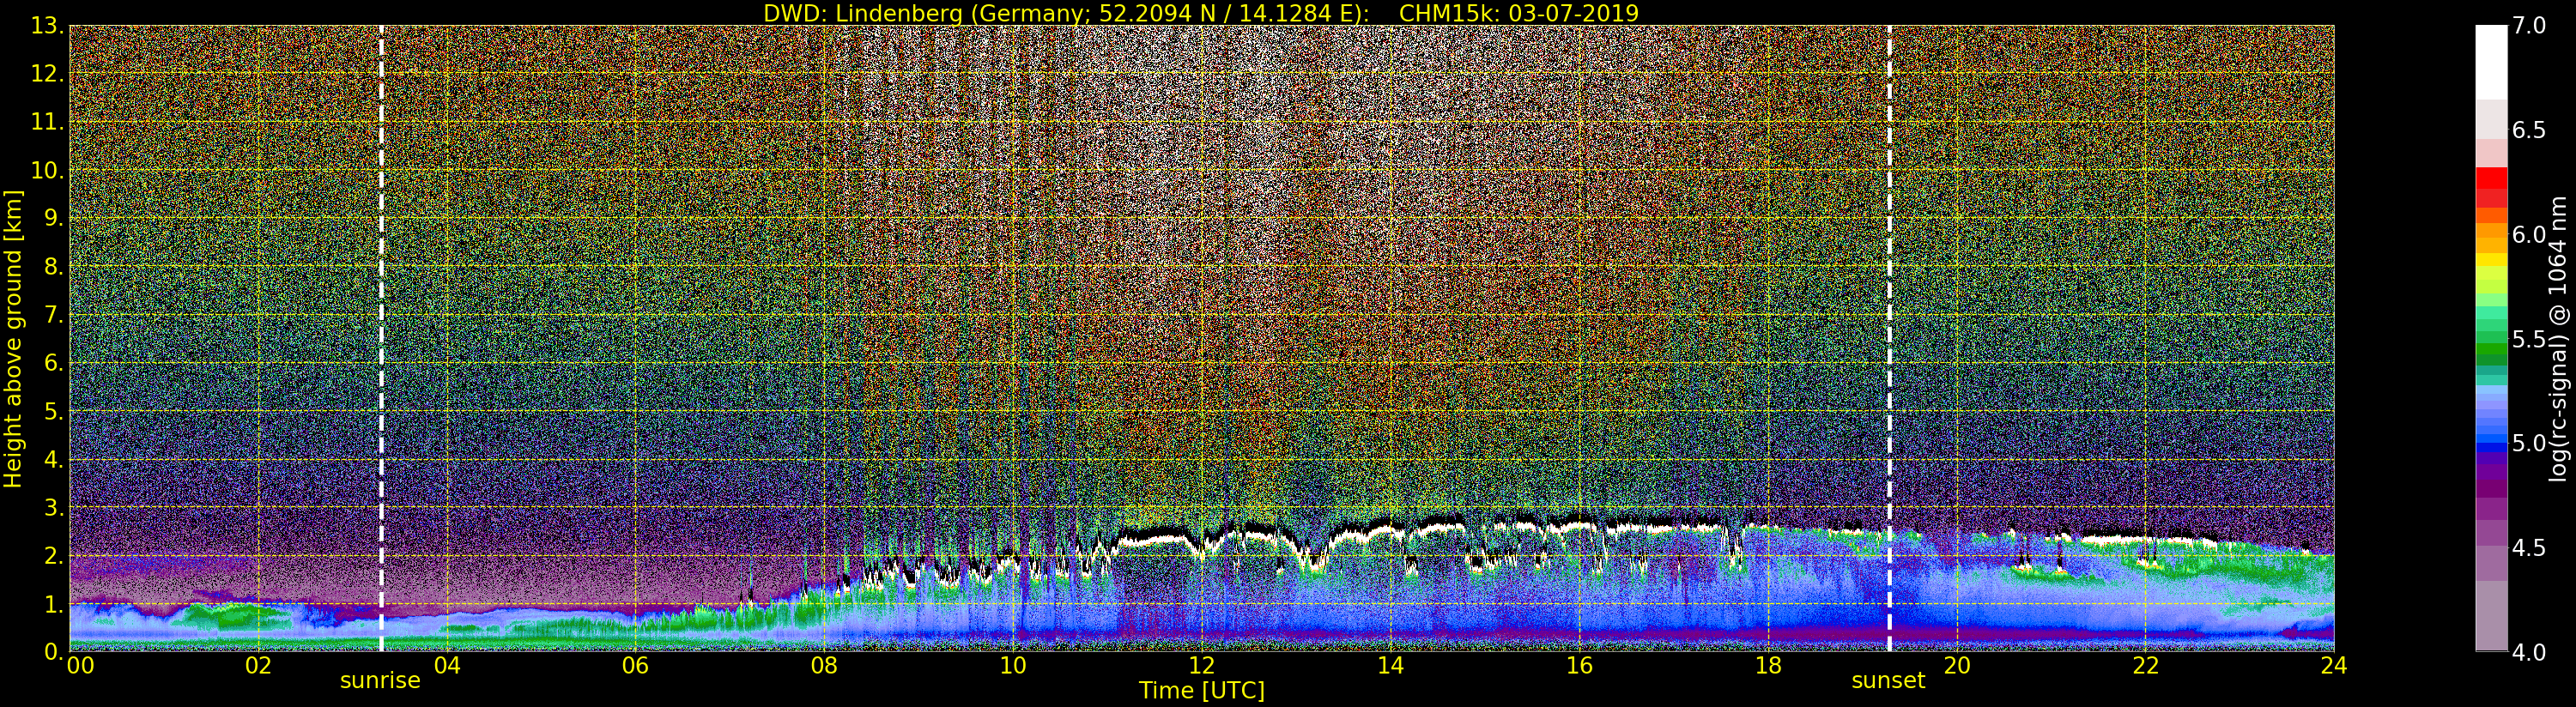Click the '2.' height axis tick label
This screenshot has width=2576, height=707.
pyautogui.click(x=54, y=556)
